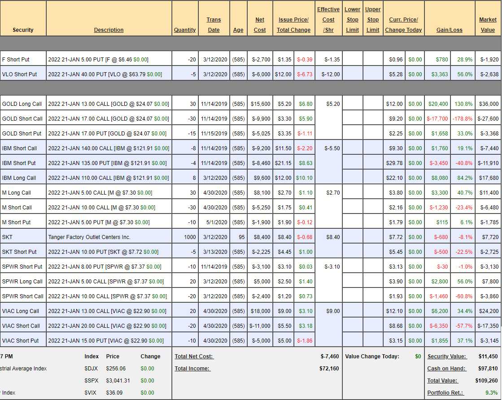Click the $SPX index symbol
Image resolution: width=502 pixels, height=400 pixels.
click(x=91, y=381)
